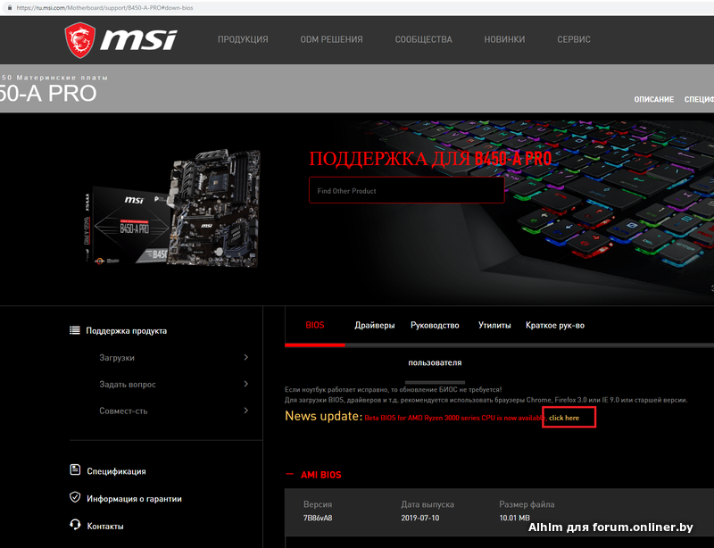Open the ODM РЕШЕНИЯ menu
The image size is (714, 548).
(331, 39)
